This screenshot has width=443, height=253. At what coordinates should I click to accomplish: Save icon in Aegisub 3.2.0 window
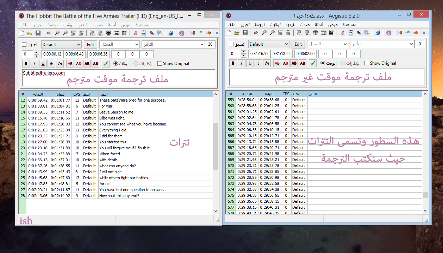(x=245, y=33)
